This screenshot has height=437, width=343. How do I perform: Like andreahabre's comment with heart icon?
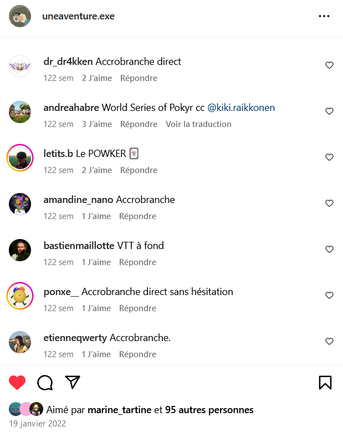point(329,111)
